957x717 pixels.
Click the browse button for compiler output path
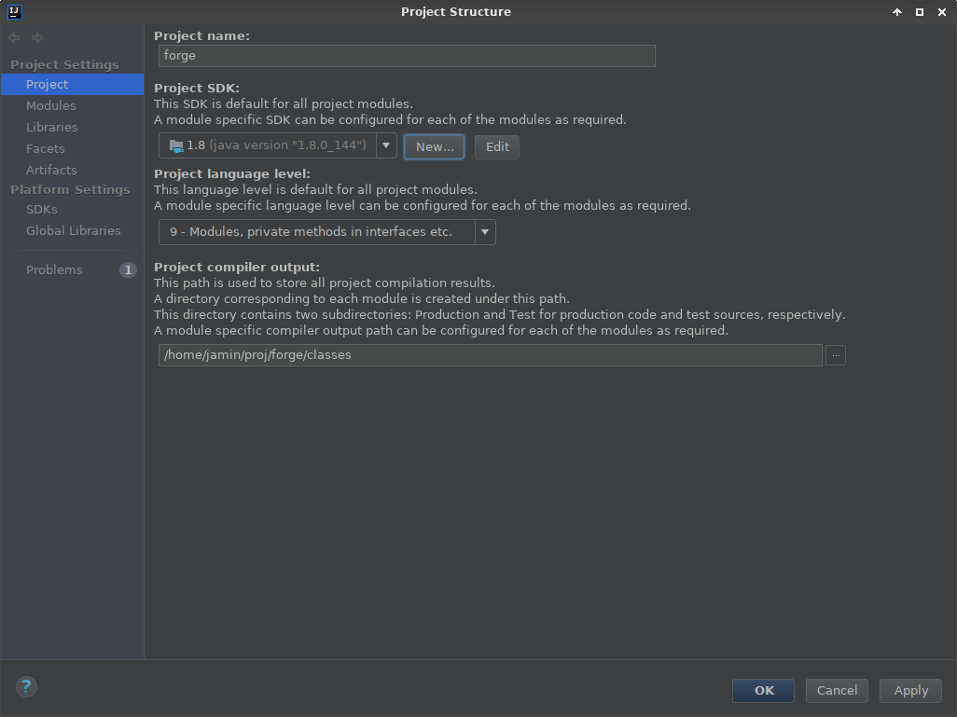836,355
